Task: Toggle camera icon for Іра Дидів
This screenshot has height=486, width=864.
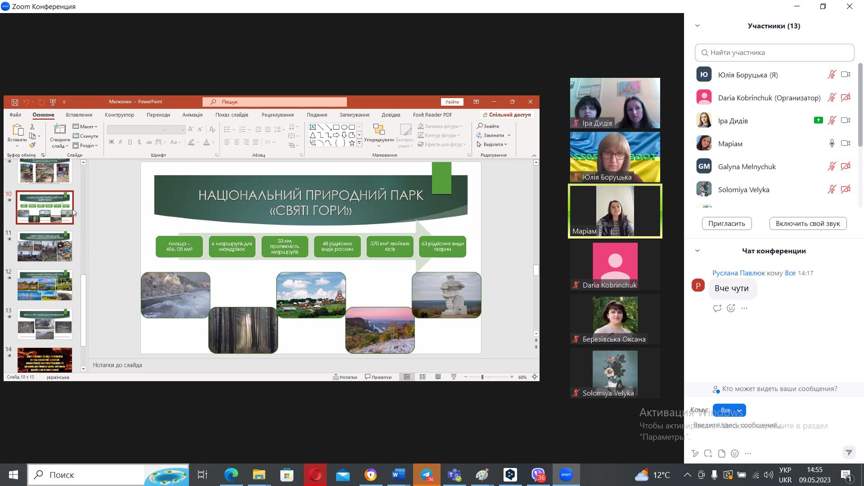Action: [x=846, y=121]
